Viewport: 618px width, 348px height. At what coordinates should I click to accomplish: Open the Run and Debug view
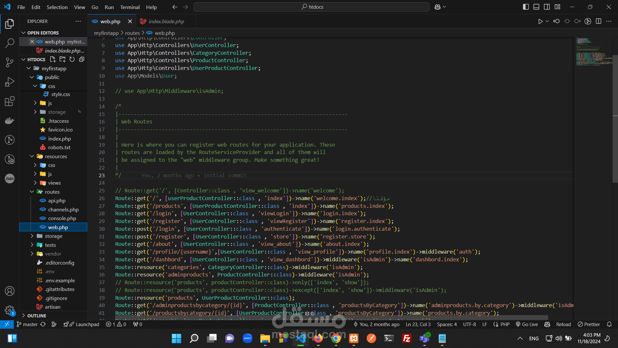tap(10, 82)
